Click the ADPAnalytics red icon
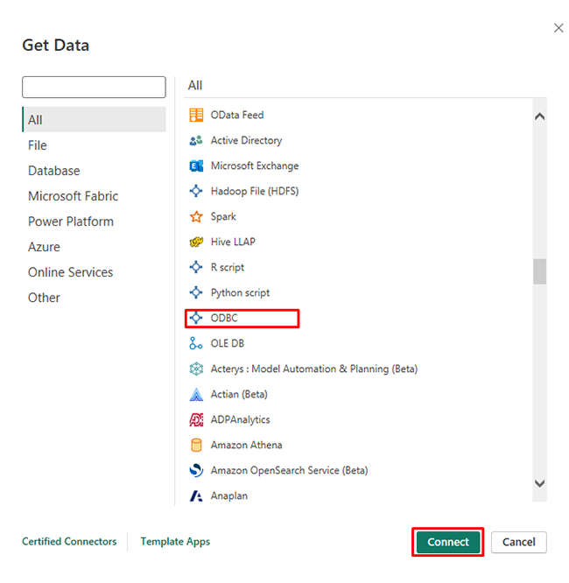The height and width of the screenshot is (583, 569). (196, 420)
